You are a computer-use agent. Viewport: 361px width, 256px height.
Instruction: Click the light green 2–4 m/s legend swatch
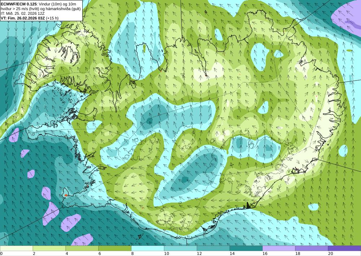coord(49,248)
